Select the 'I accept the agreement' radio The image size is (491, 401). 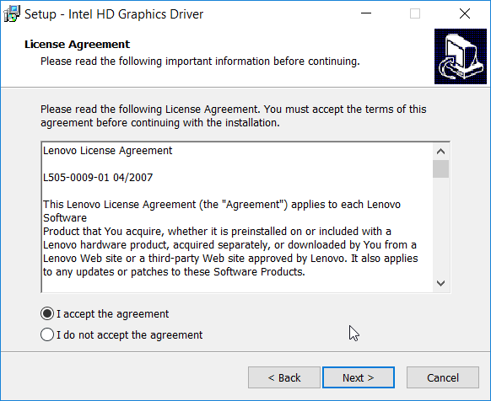click(x=47, y=313)
